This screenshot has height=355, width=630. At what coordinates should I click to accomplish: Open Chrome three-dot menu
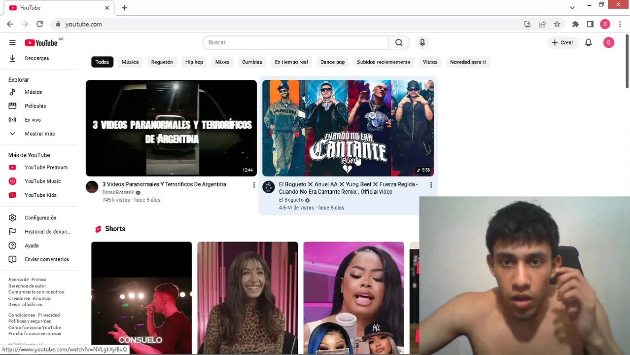pos(620,24)
